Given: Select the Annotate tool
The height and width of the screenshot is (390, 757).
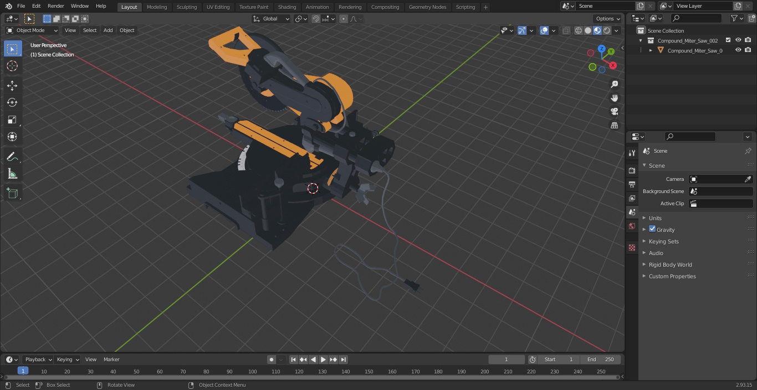Looking at the screenshot, I should coord(12,157).
